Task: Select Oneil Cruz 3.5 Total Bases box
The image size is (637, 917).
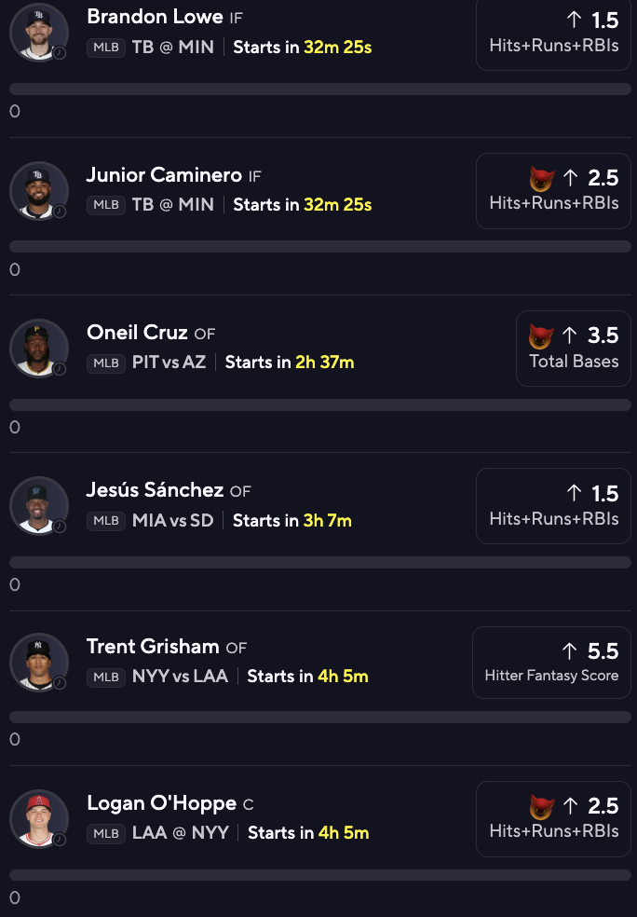Action: coord(573,349)
